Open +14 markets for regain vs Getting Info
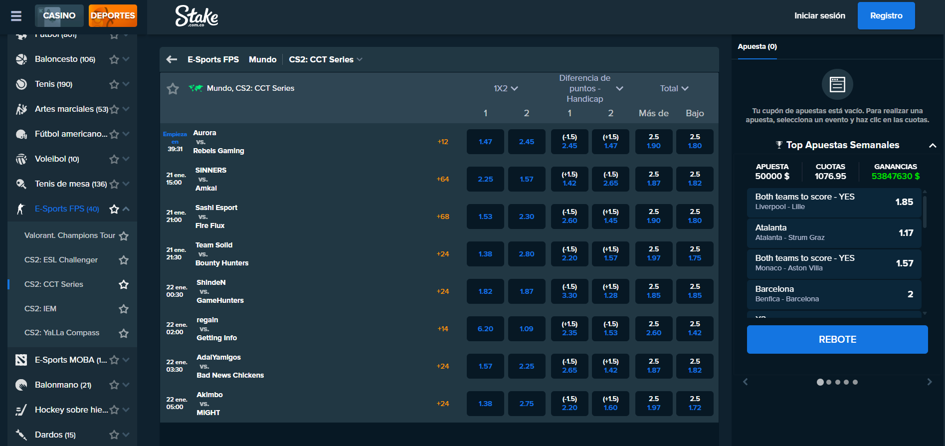The width and height of the screenshot is (945, 446). (443, 329)
